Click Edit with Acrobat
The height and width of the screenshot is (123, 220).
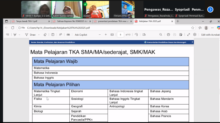[x=210, y=35]
